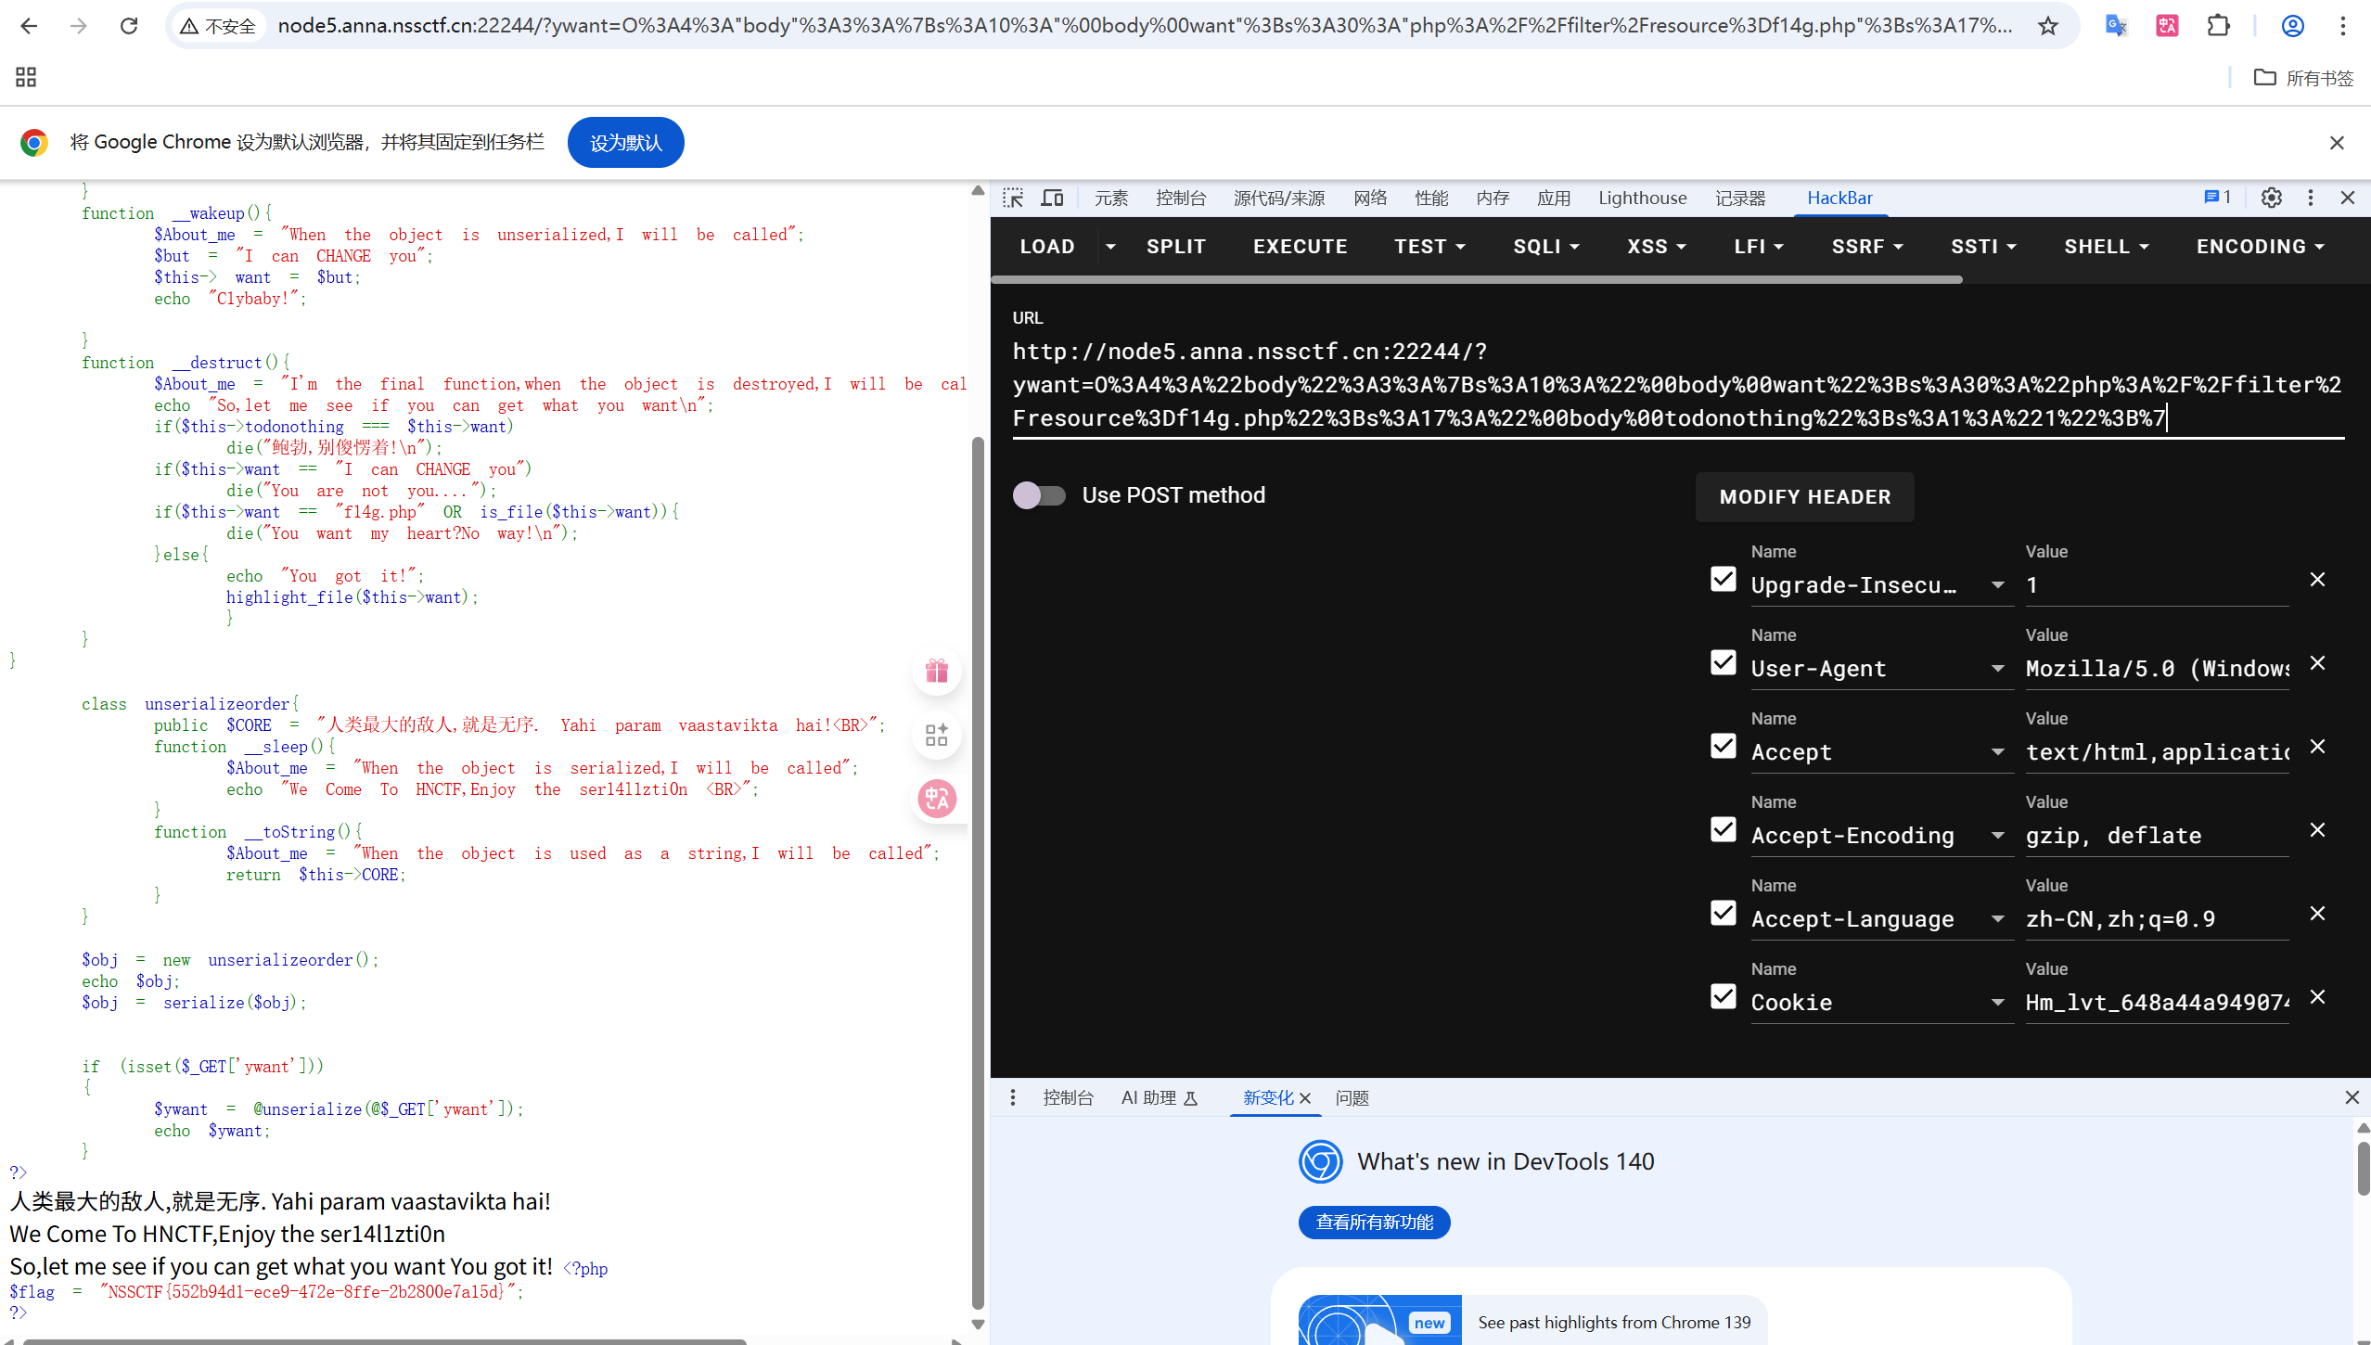Uncheck the User-Agent header checkbox
The width and height of the screenshot is (2371, 1345).
1723,662
